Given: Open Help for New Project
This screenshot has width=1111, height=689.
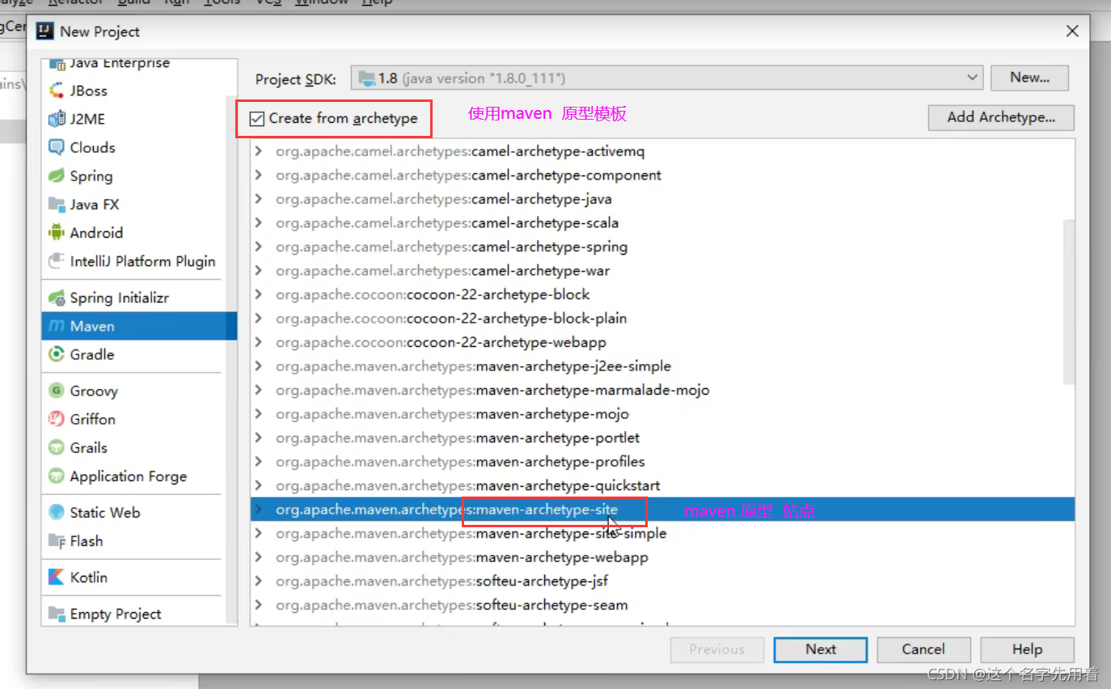Looking at the screenshot, I should click(1027, 649).
